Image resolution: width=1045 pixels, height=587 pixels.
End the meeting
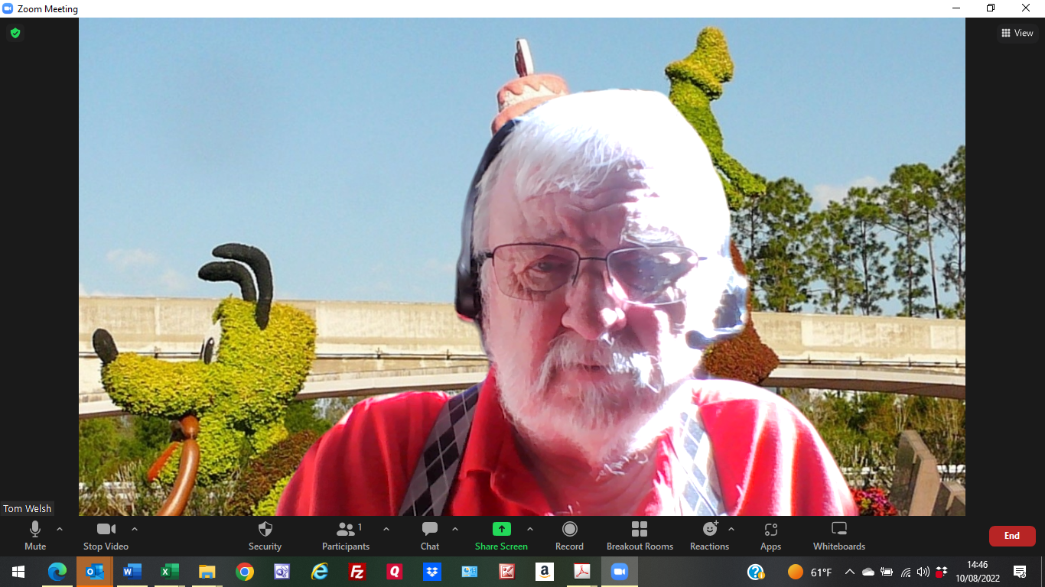pyautogui.click(x=1012, y=536)
